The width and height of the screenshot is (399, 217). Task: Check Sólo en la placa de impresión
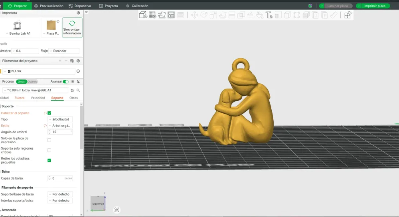point(49,140)
